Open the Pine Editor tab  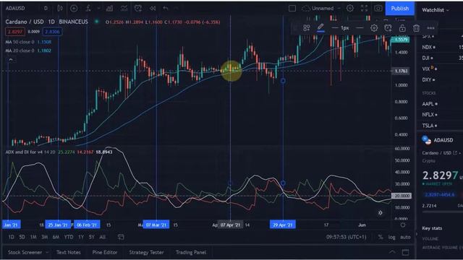104,252
